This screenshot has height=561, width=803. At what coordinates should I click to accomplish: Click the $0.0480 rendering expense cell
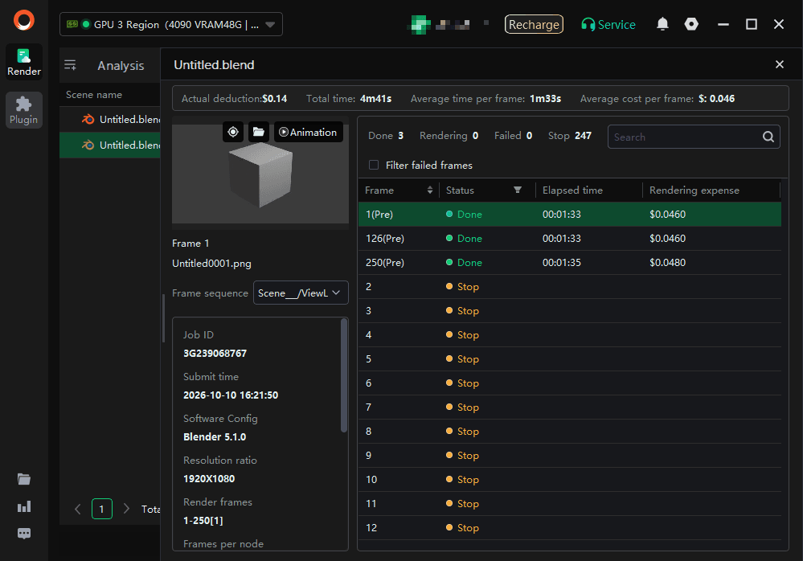pyautogui.click(x=667, y=263)
